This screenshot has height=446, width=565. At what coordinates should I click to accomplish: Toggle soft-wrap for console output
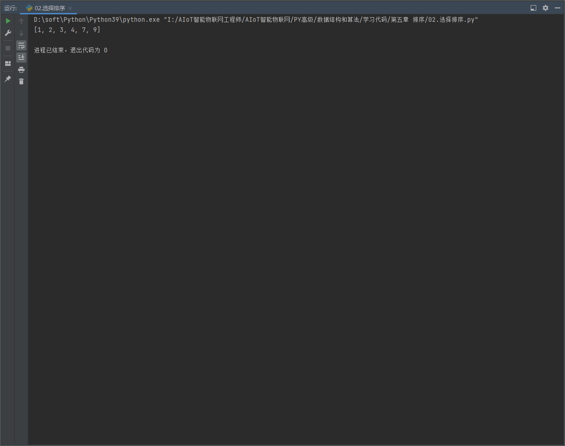click(21, 45)
